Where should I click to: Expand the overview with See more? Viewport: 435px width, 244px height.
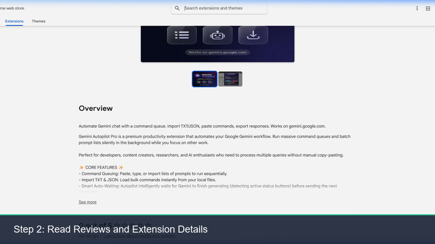88,202
